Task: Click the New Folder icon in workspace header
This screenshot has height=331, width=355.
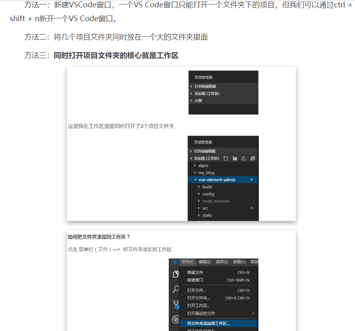Action: 234,159
